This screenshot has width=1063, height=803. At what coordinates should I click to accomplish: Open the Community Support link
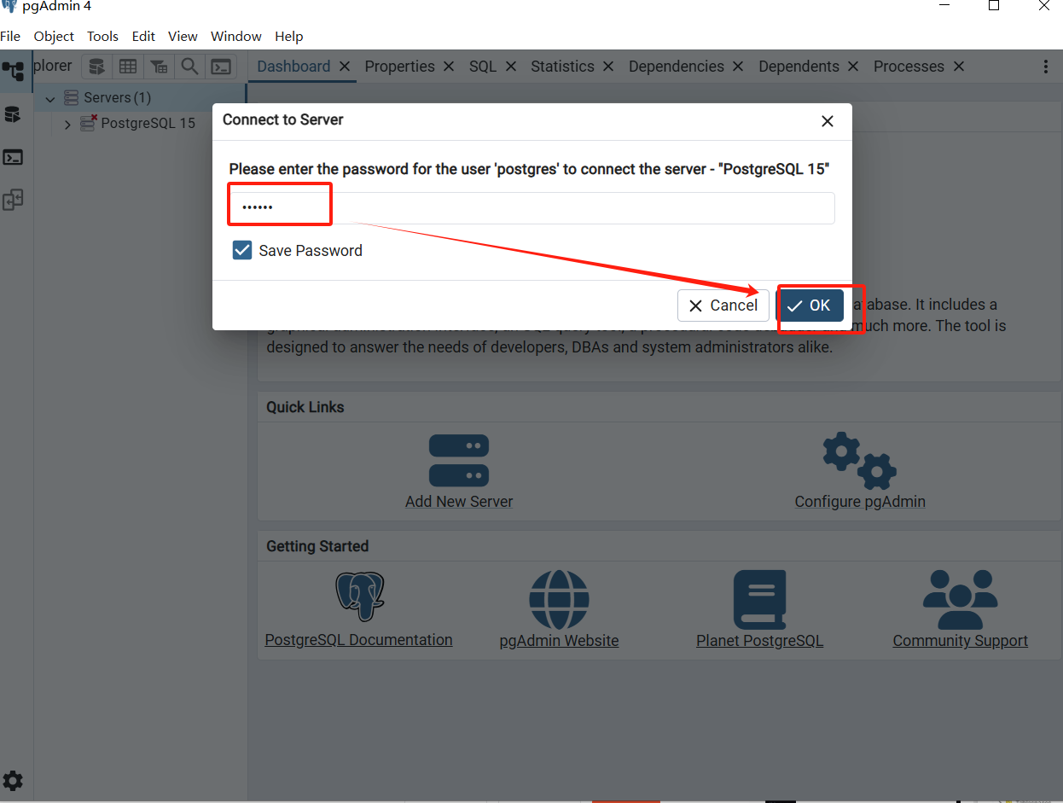(x=960, y=641)
